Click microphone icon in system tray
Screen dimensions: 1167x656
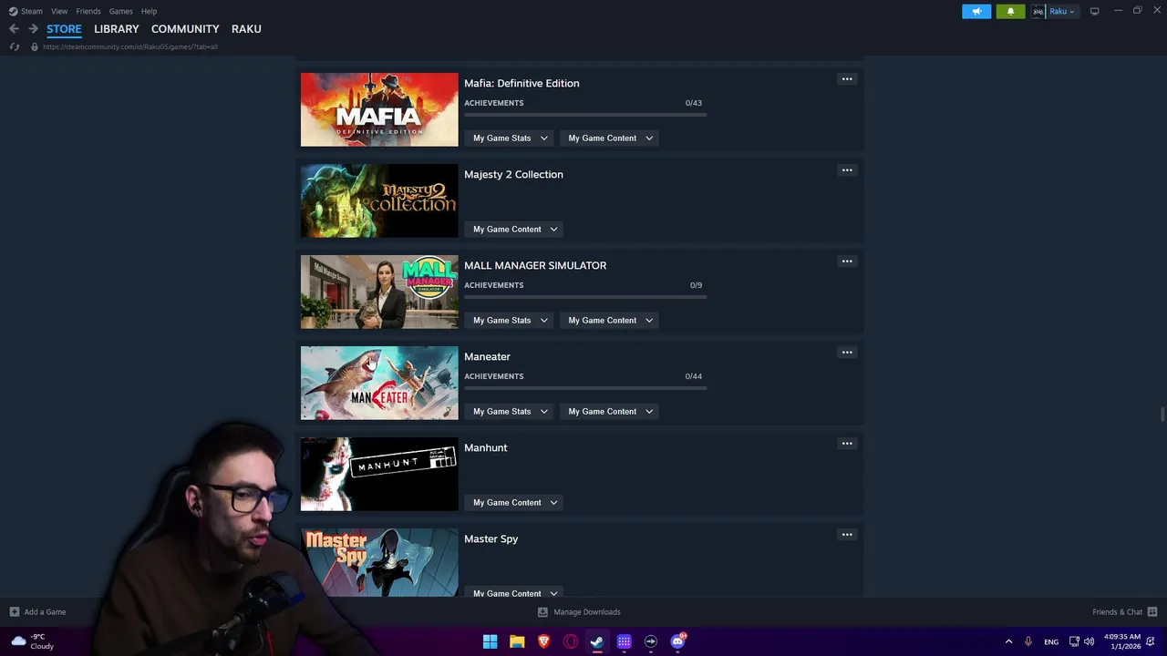coord(1028,641)
